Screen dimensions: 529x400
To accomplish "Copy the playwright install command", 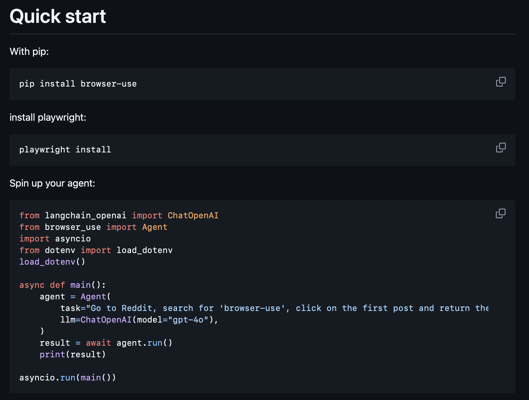I will pos(501,148).
